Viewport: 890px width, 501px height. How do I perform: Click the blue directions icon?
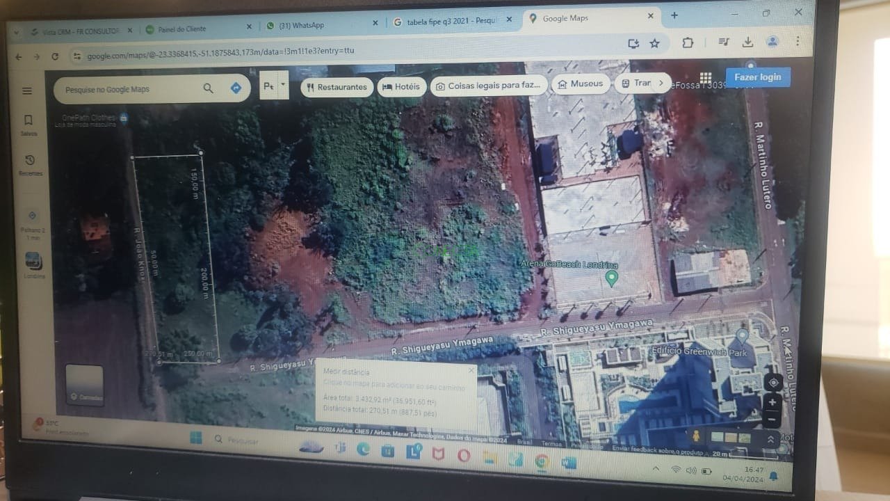click(x=236, y=88)
